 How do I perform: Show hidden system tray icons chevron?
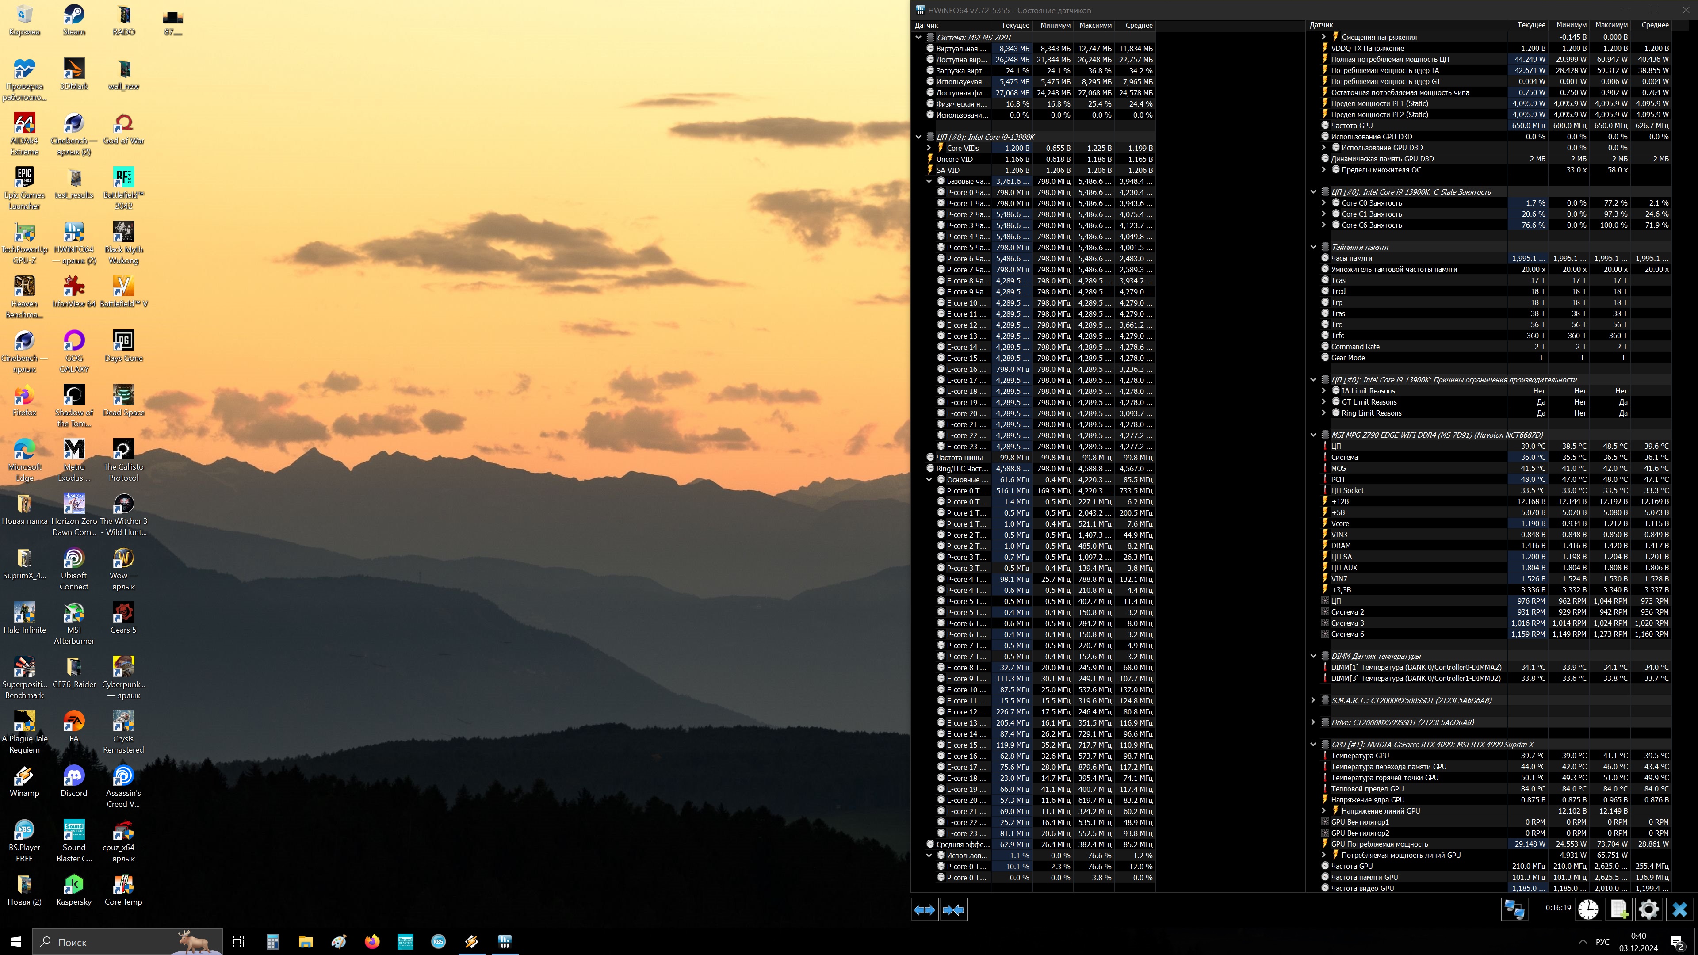click(1583, 941)
